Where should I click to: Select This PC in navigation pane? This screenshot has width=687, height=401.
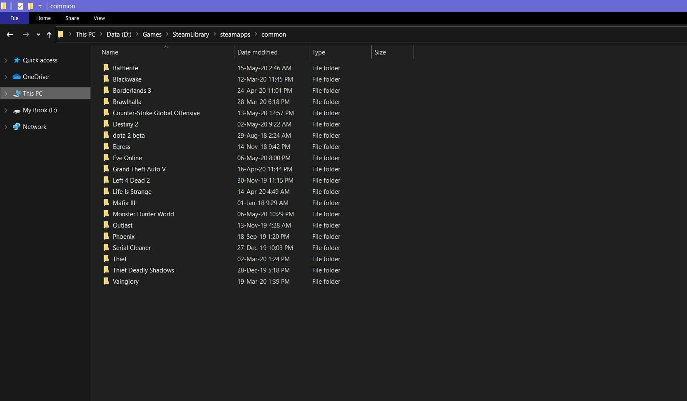point(32,94)
